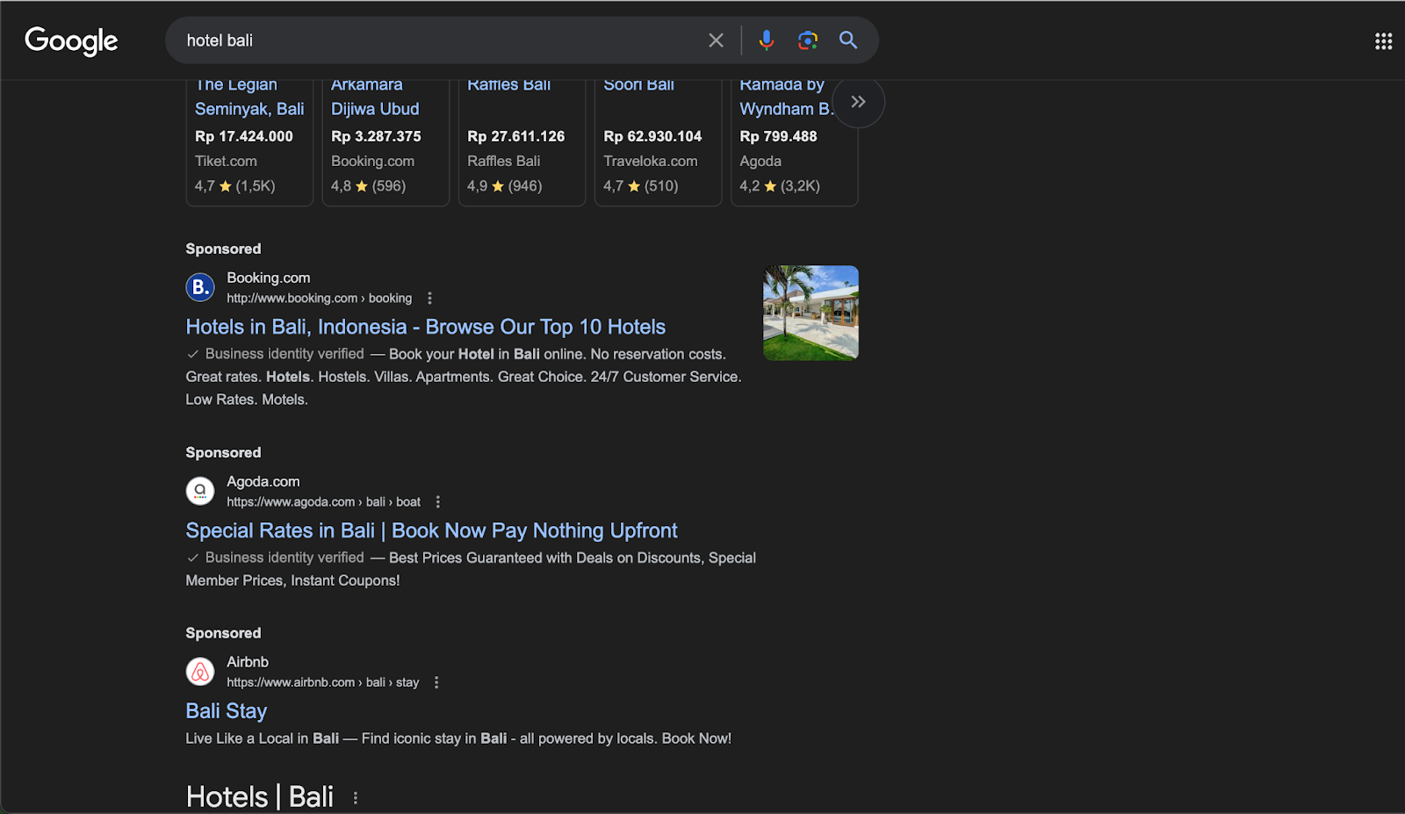Click the Agoda.com site name
Screen dimensions: 1405x814
pyautogui.click(x=263, y=481)
